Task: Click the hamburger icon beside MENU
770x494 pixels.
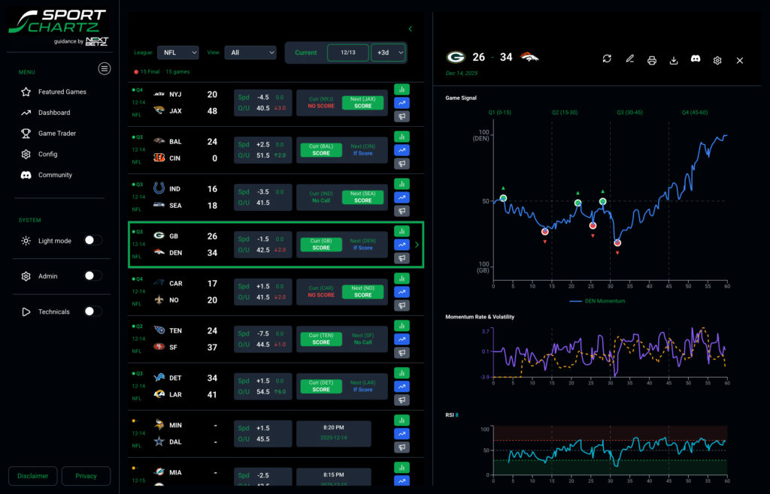Action: tap(105, 69)
